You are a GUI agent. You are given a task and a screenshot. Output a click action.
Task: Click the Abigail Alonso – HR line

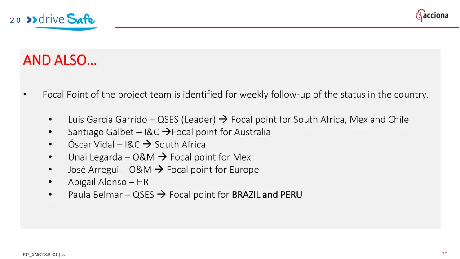[108, 182]
